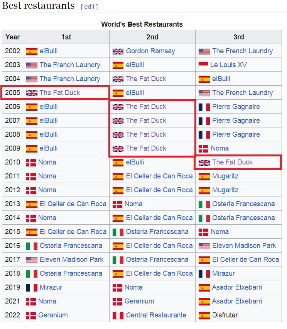
Task: Open Eleven Madison Park link in 2016 row
Action: pyautogui.click(x=244, y=246)
